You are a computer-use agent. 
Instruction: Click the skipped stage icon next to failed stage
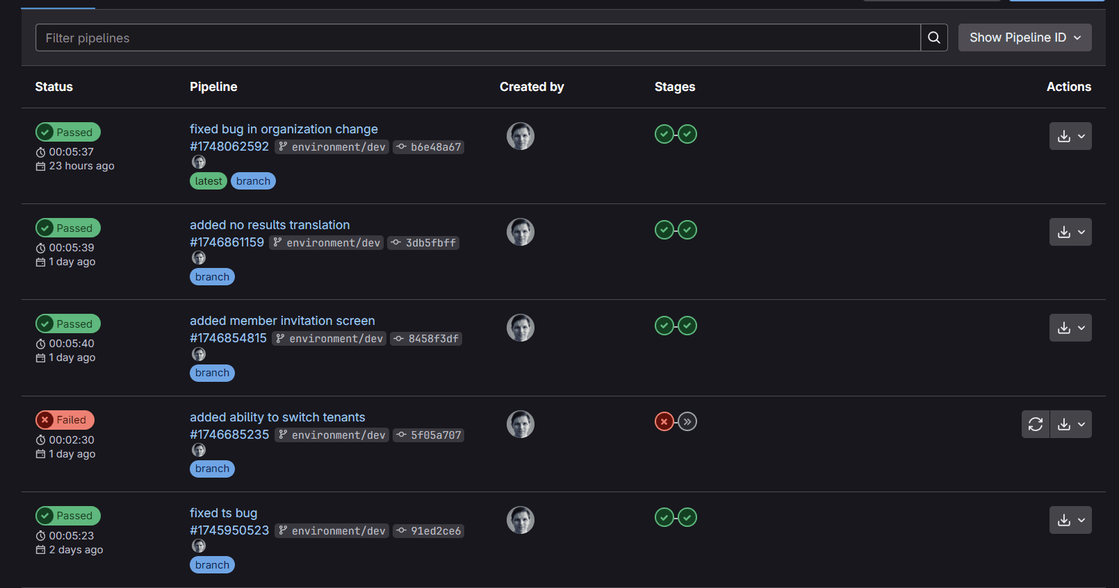point(687,421)
